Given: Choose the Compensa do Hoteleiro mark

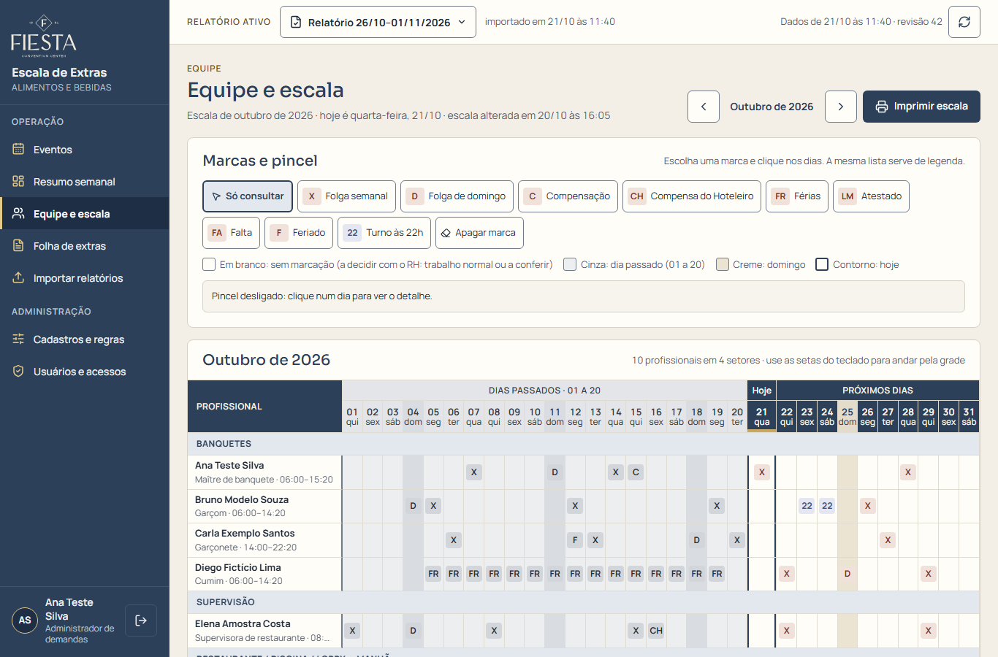Looking at the screenshot, I should coord(692,196).
